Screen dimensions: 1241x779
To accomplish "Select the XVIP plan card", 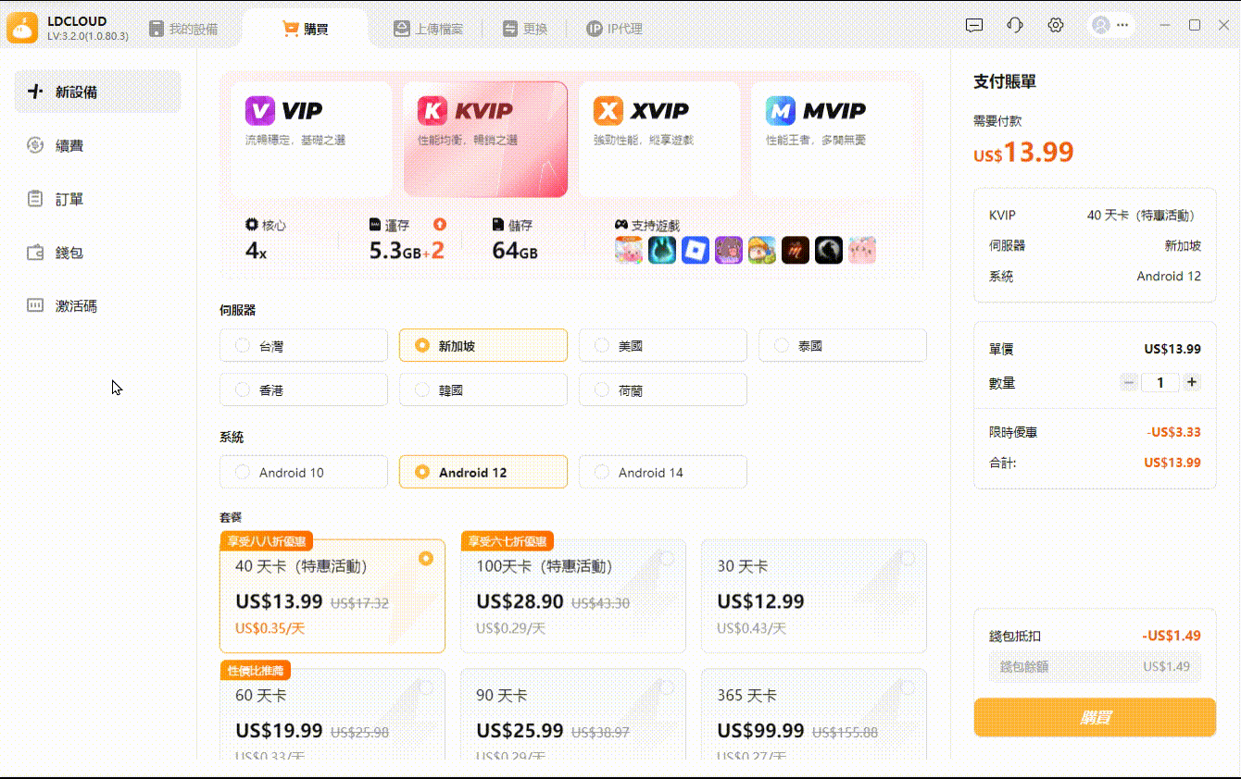I will (x=658, y=139).
